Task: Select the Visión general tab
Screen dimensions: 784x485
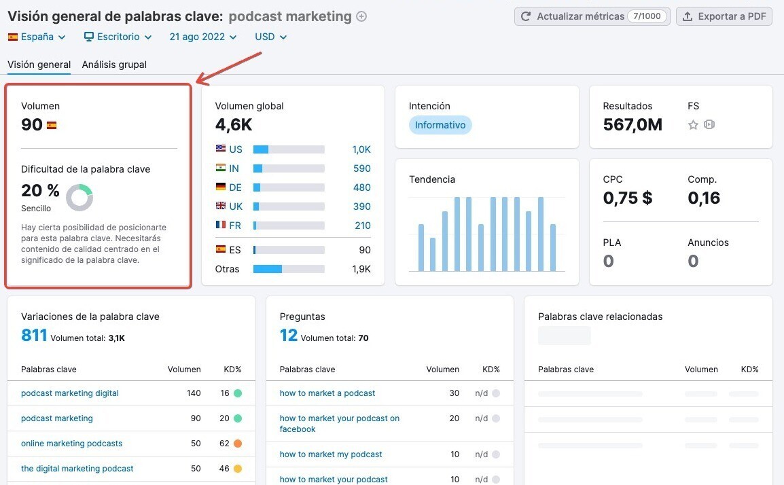Action: coord(39,65)
